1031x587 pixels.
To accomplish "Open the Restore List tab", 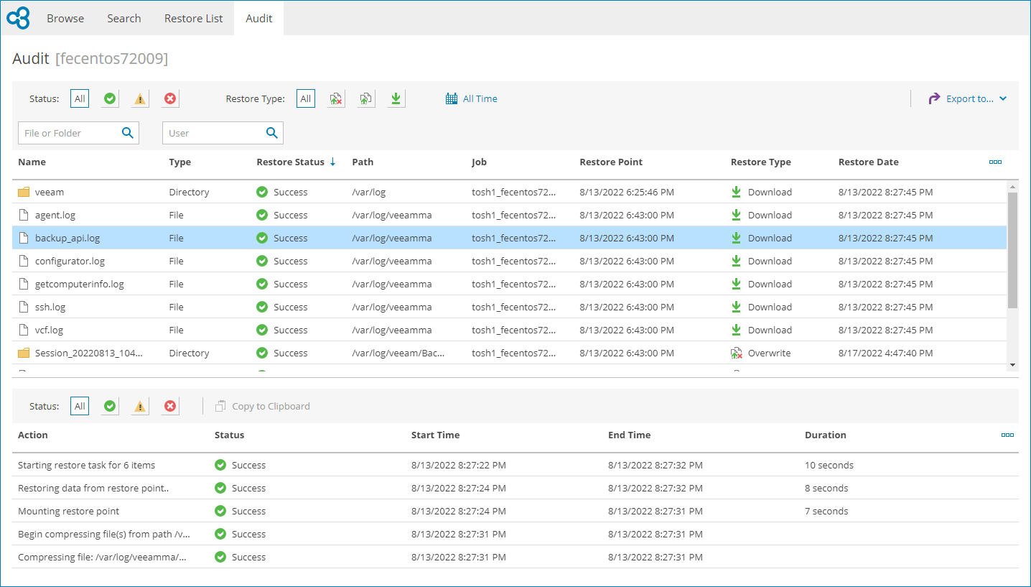I will click(193, 19).
